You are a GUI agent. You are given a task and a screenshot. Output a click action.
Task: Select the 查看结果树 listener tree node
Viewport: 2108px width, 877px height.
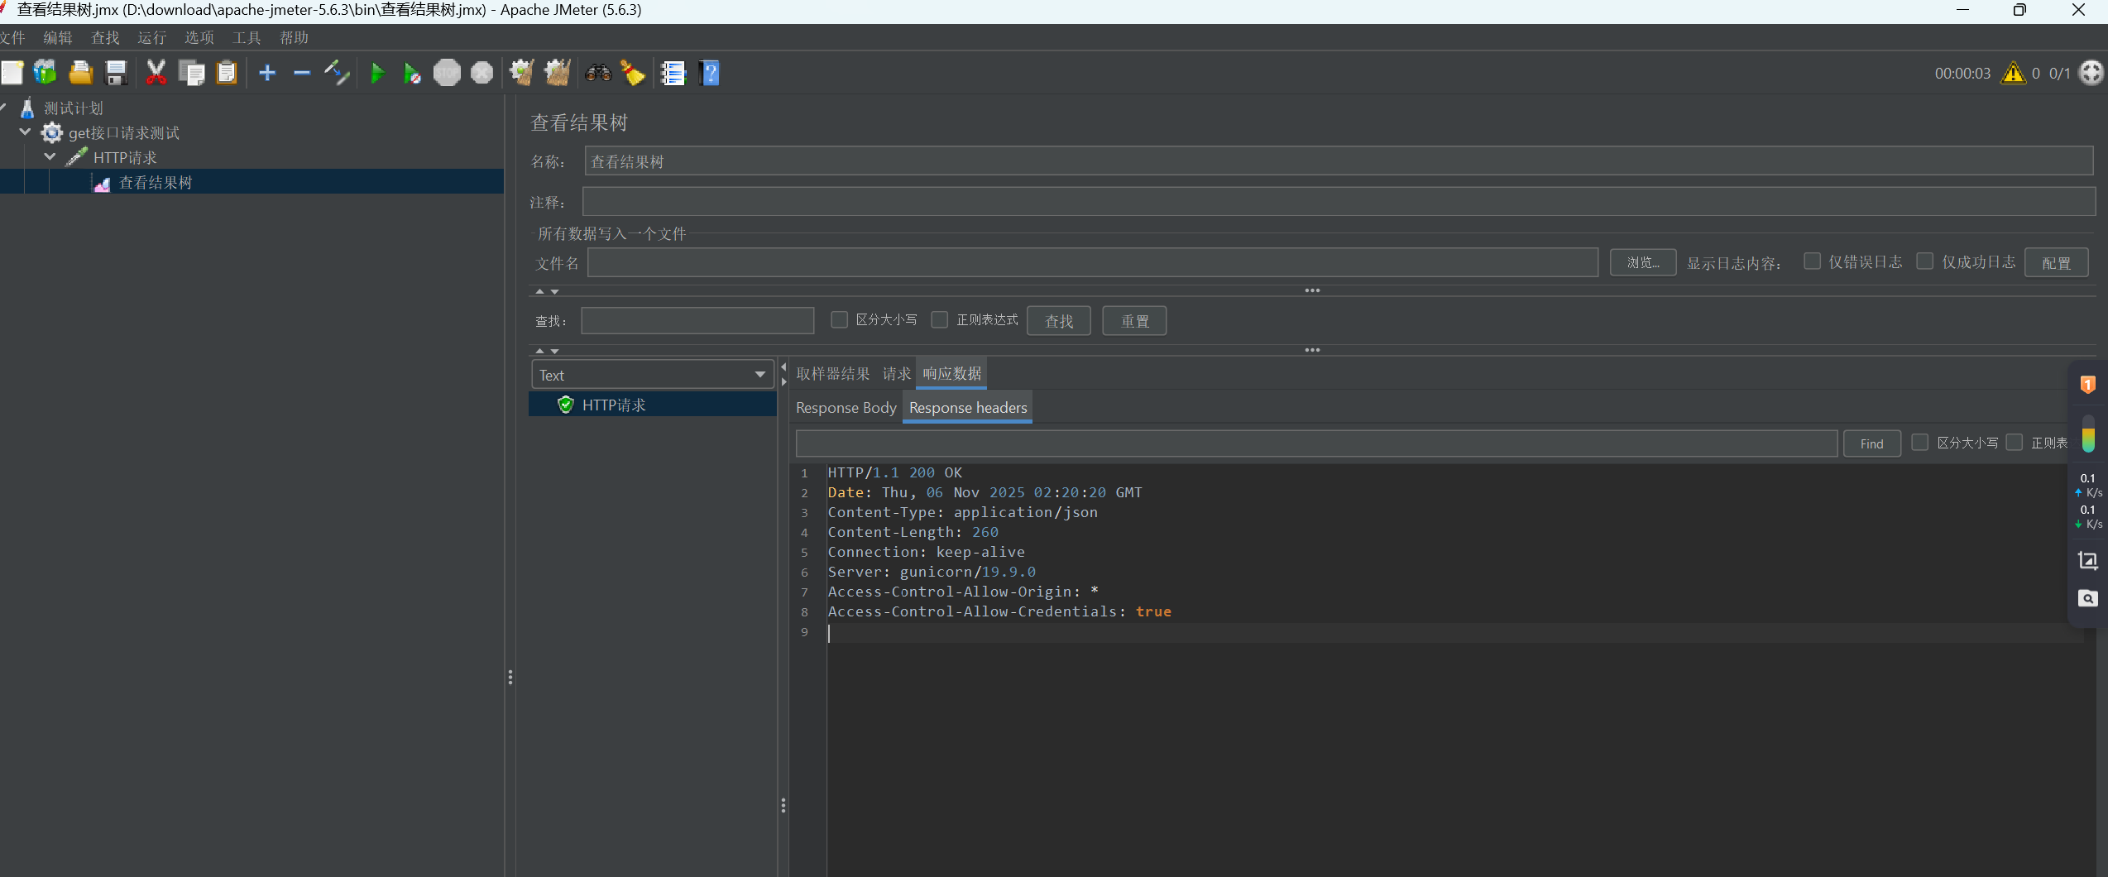(x=156, y=183)
